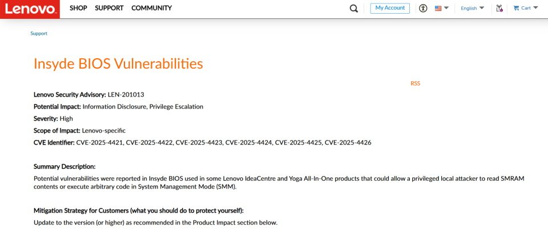Click the My Account button

(390, 8)
